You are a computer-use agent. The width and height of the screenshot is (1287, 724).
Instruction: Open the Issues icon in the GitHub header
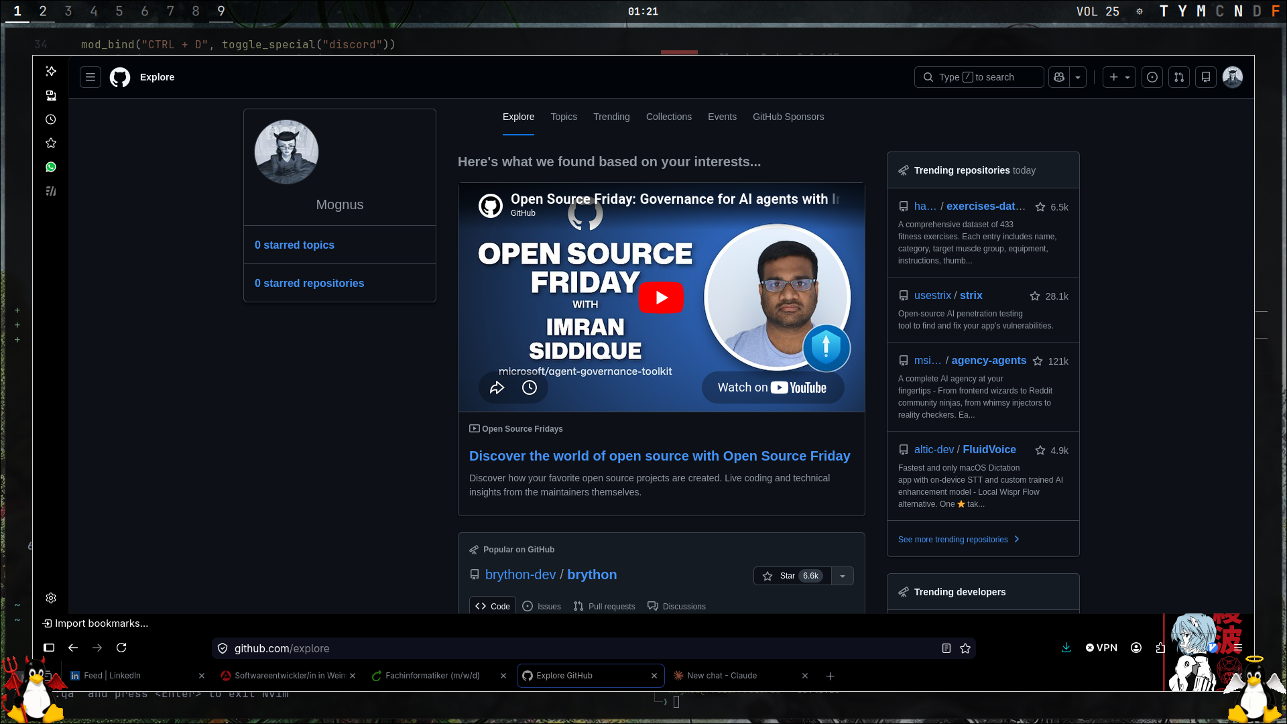(1152, 77)
